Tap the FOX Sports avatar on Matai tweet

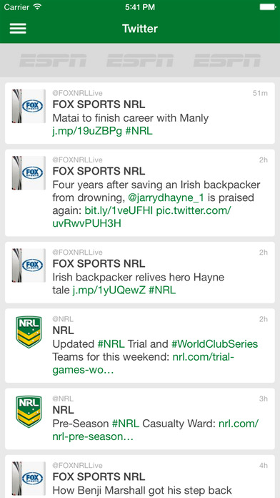click(29, 106)
